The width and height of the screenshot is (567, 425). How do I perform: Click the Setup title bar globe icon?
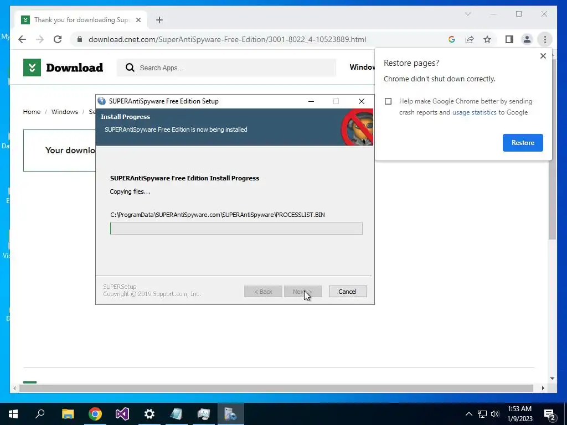[x=102, y=101]
